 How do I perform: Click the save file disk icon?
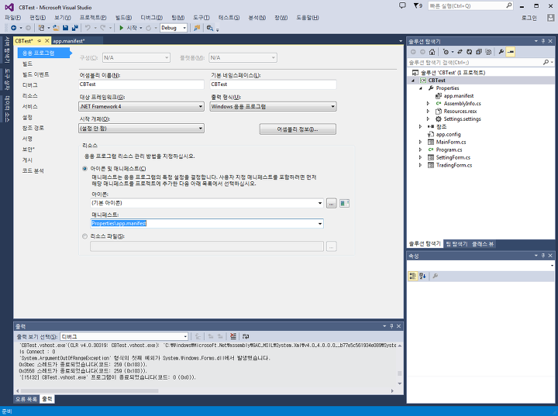point(65,28)
